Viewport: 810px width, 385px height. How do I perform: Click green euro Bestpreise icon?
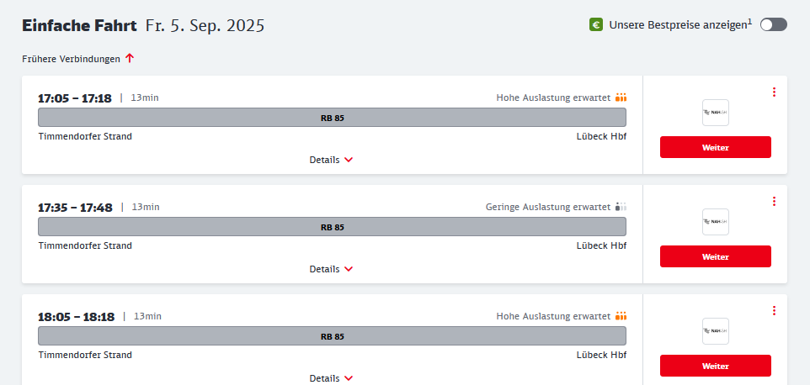[x=596, y=24]
